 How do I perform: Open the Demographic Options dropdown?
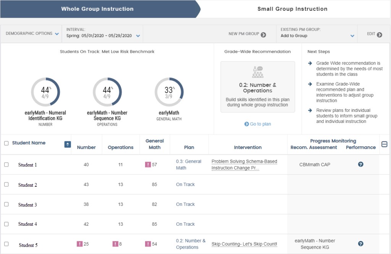tap(31, 34)
